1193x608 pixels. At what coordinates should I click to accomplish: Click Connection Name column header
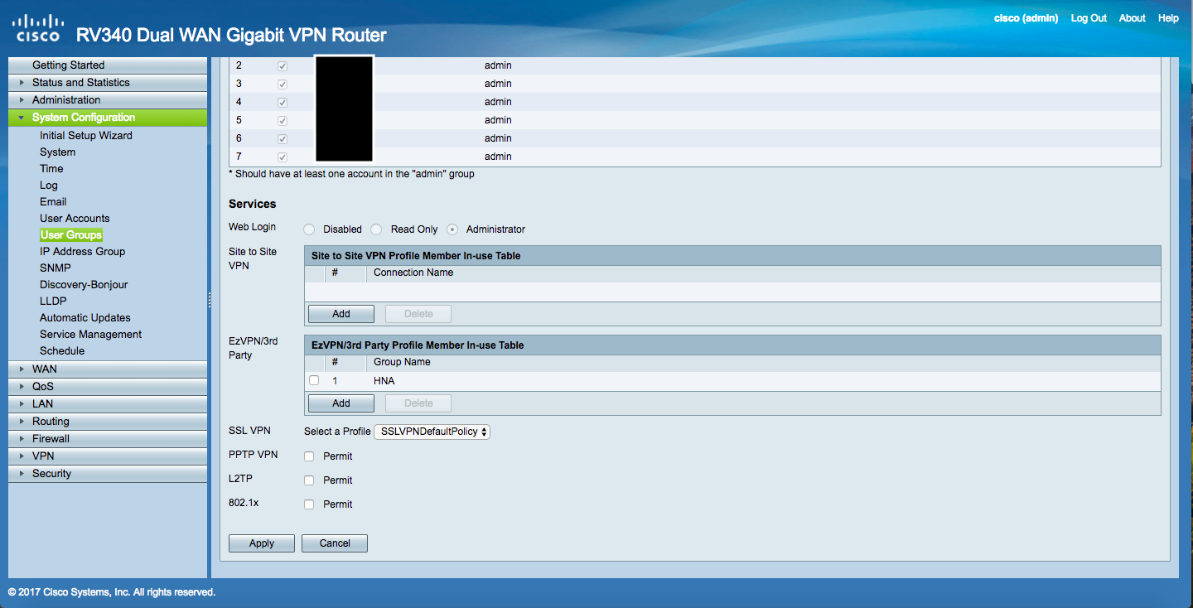[x=413, y=273]
